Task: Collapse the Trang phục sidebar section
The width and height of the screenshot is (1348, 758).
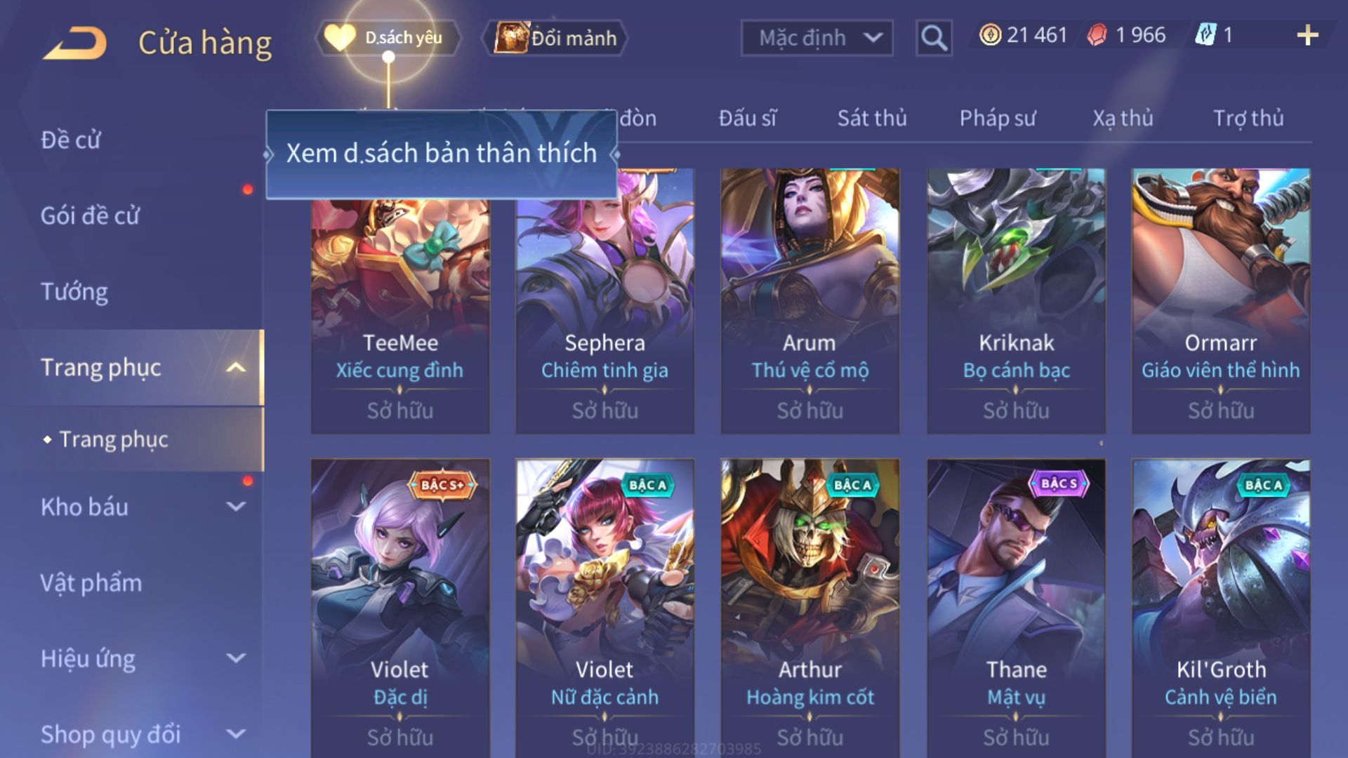Action: click(x=237, y=368)
